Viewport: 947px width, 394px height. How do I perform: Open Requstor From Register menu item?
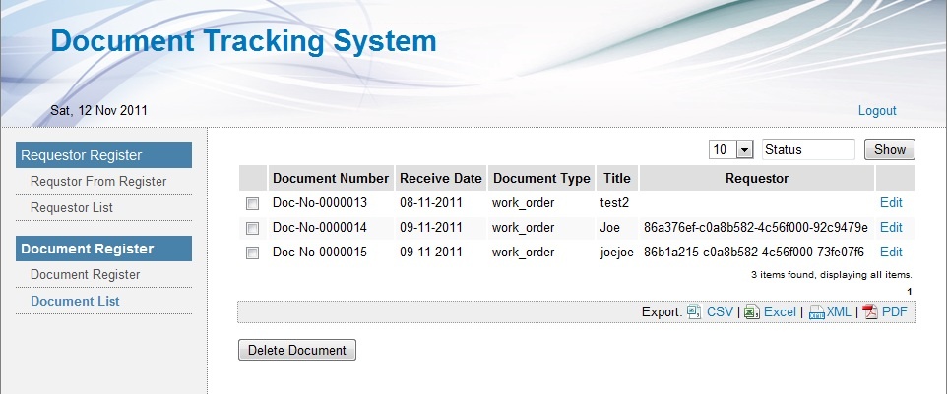point(98,182)
